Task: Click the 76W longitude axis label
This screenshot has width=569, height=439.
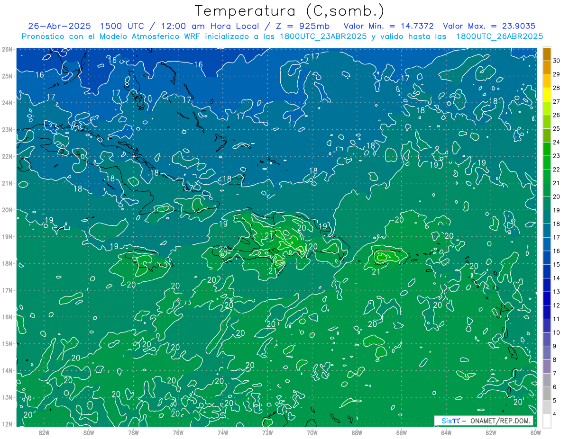Action: (x=178, y=432)
